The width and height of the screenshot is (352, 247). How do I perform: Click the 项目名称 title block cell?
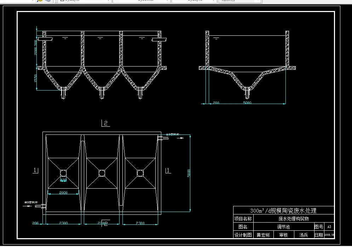click(243, 219)
